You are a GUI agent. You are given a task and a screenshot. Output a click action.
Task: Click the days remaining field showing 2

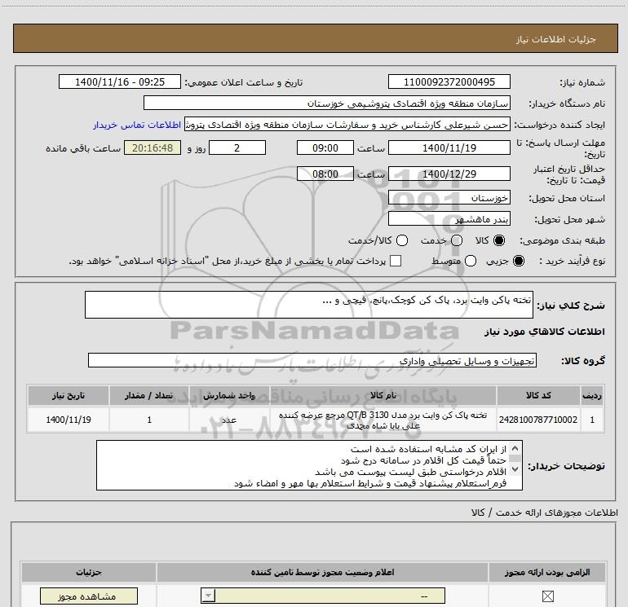(237, 147)
